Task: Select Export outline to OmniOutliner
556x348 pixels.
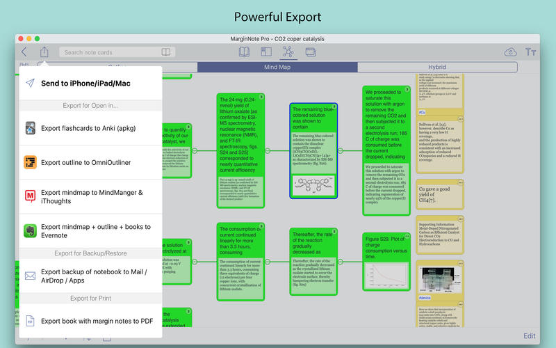Action: (91, 162)
